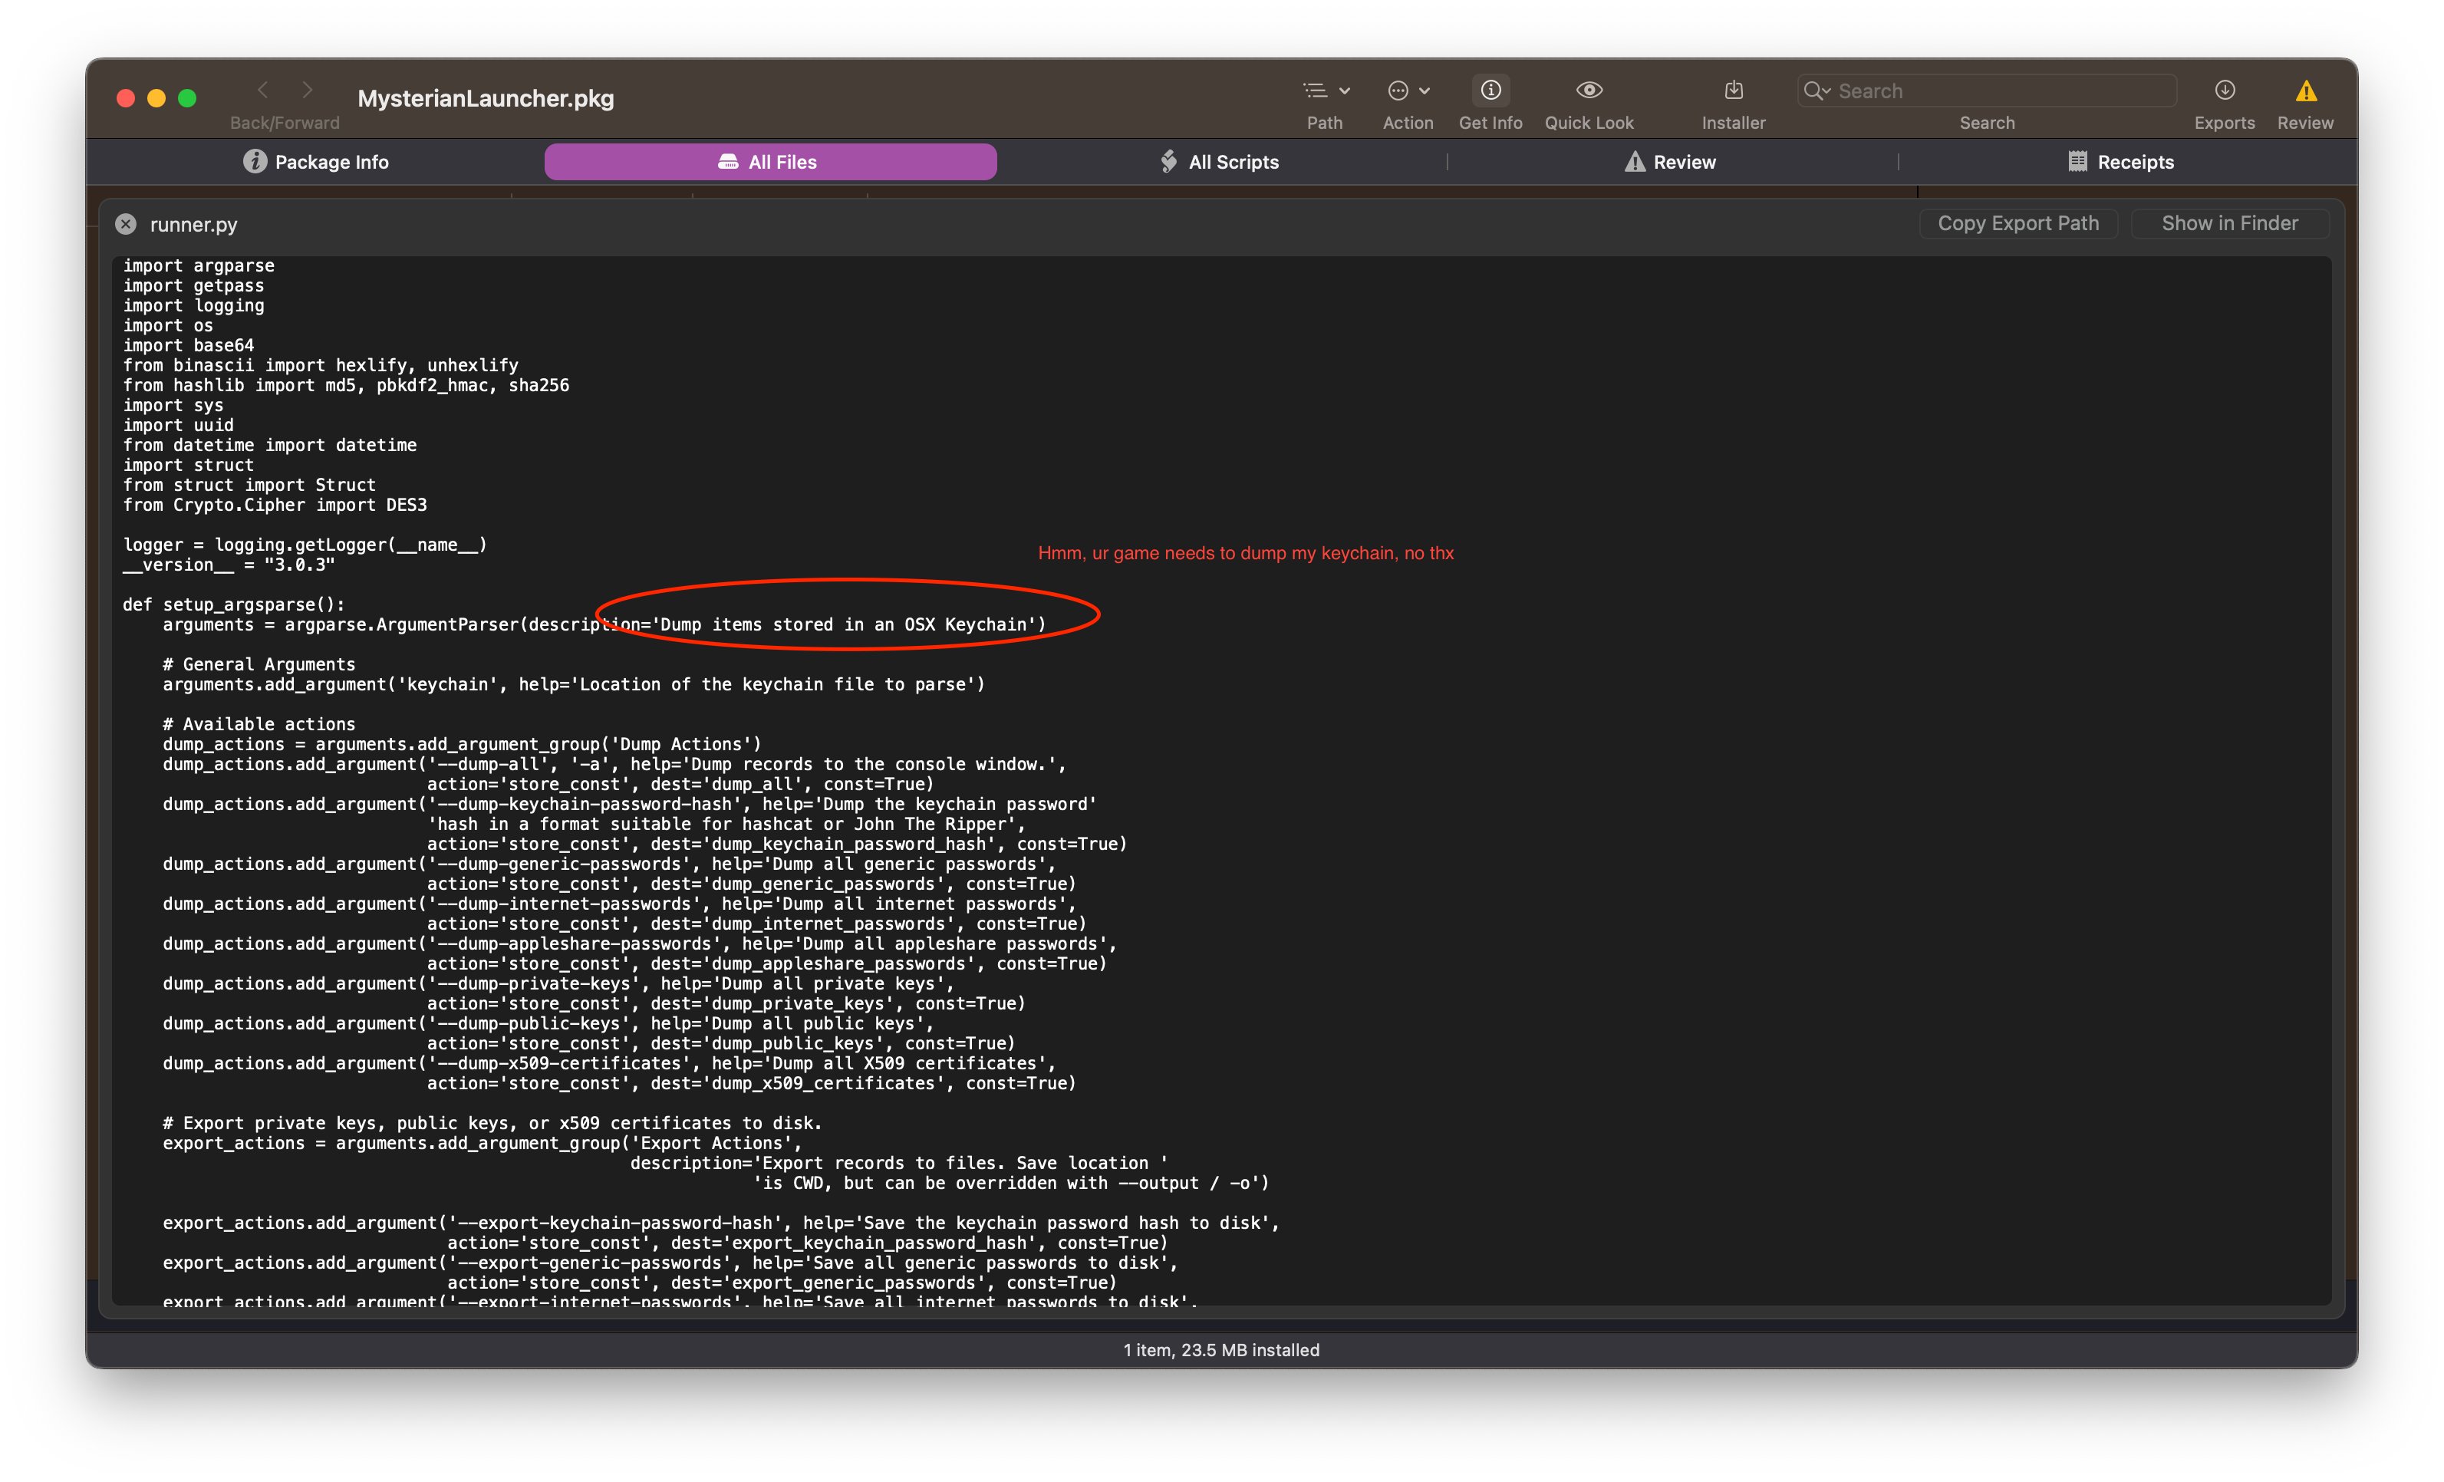Viewport: 2444px width, 1482px height.
Task: Close the runner.py preview
Action: tap(126, 224)
